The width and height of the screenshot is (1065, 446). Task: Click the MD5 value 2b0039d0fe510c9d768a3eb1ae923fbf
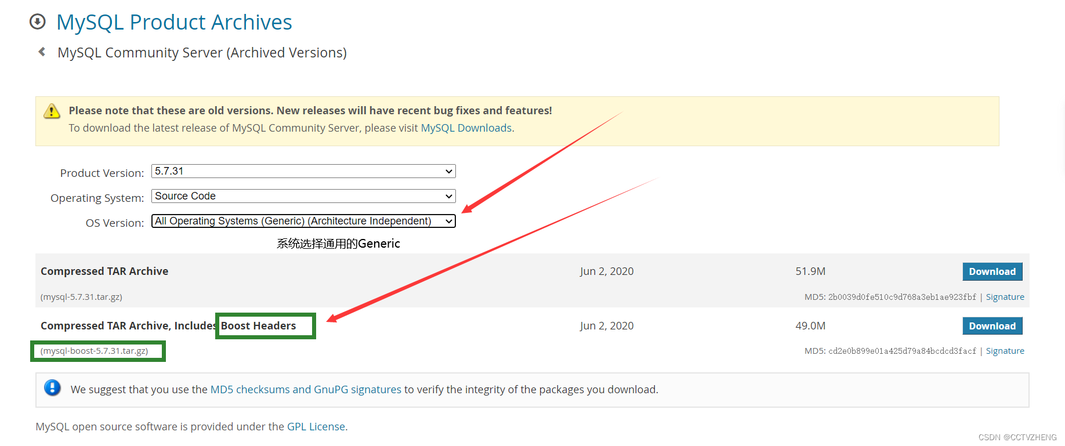[902, 297]
